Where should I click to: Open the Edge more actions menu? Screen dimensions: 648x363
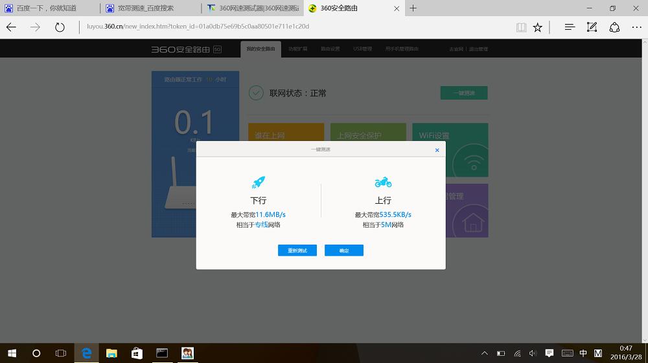pos(637,27)
